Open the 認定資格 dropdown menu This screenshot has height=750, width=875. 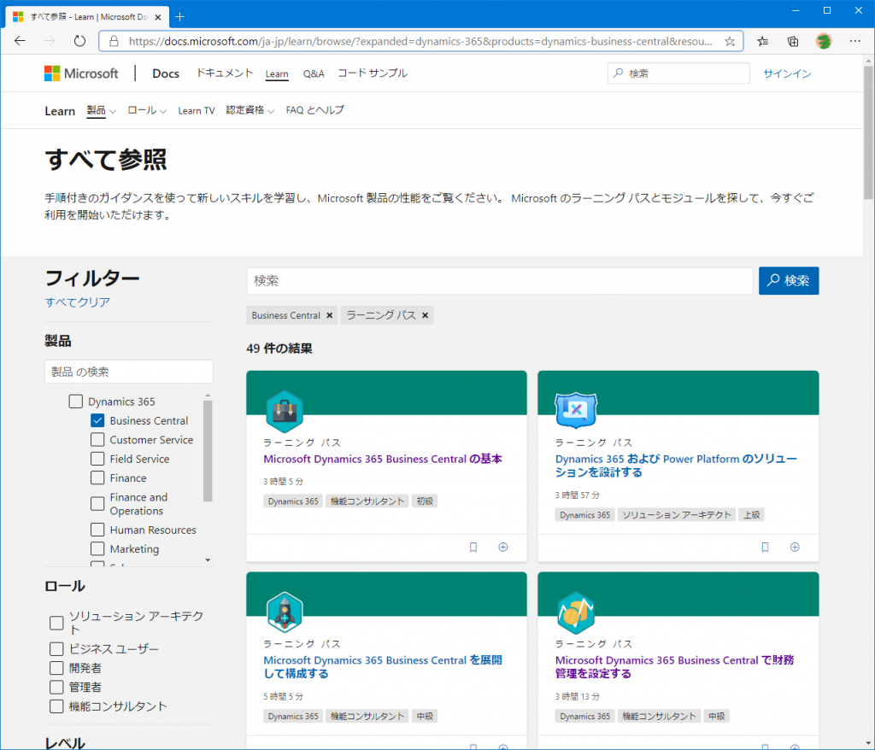click(x=250, y=110)
